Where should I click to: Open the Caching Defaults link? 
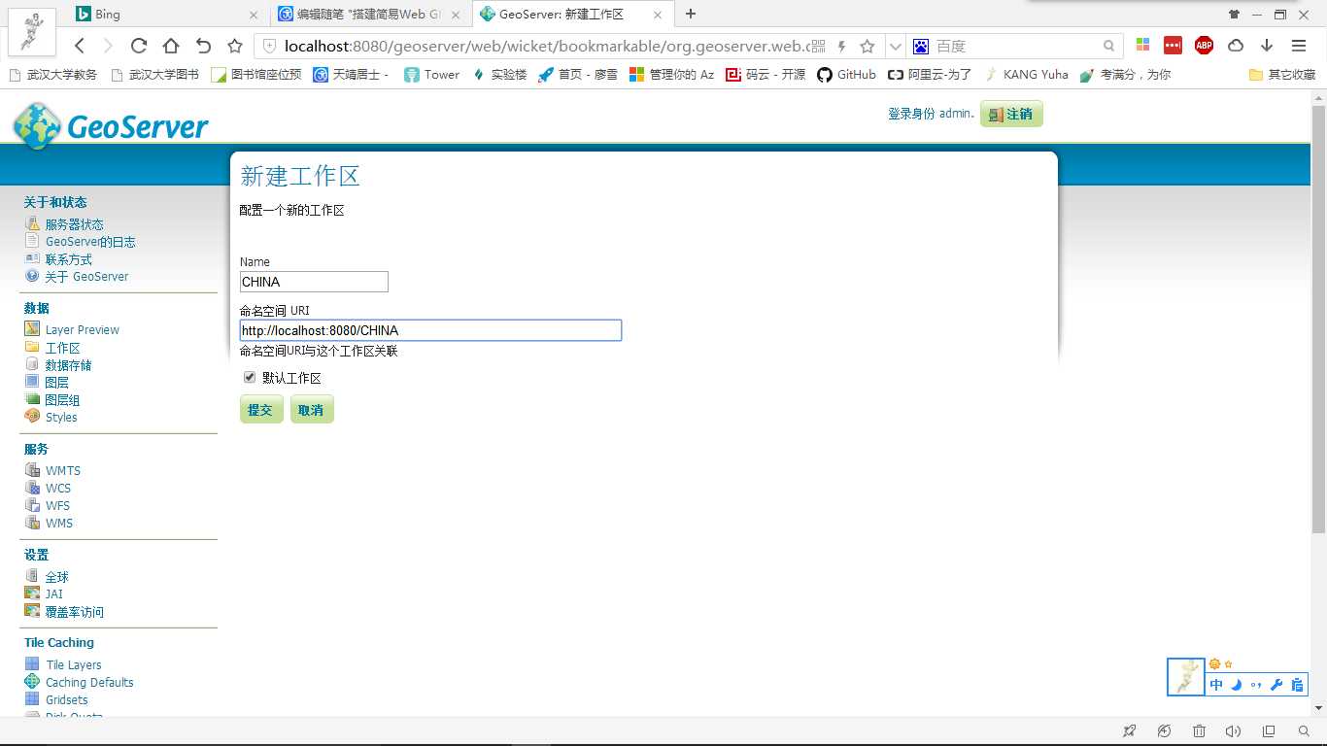click(x=89, y=682)
